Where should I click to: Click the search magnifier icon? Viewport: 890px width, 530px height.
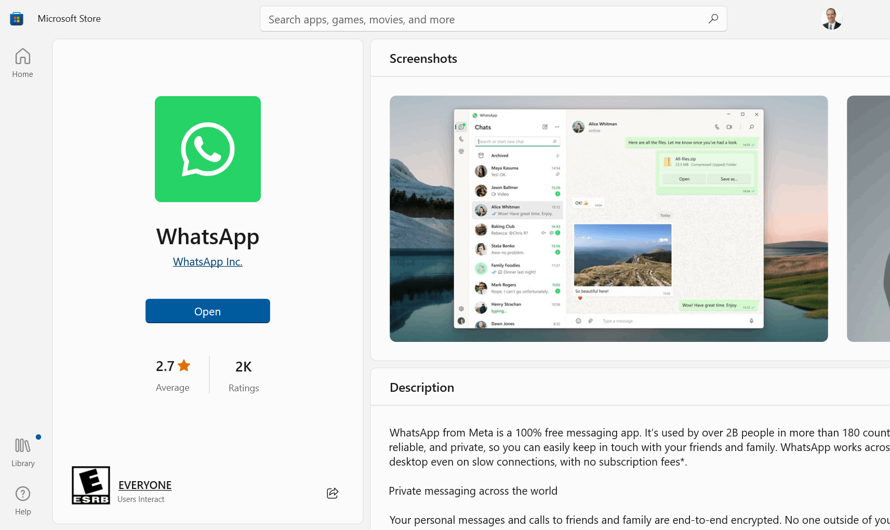coord(713,19)
